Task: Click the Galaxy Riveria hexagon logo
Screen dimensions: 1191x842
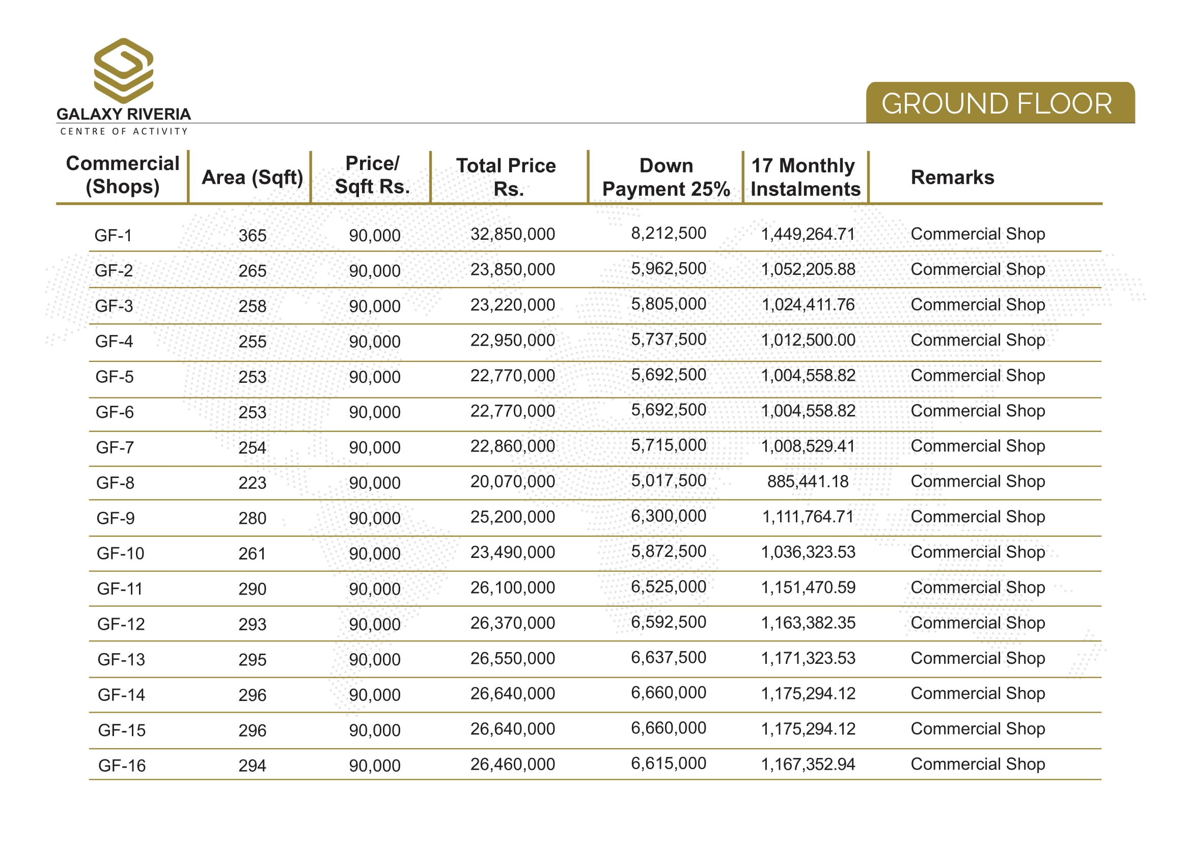Action: coord(123,71)
